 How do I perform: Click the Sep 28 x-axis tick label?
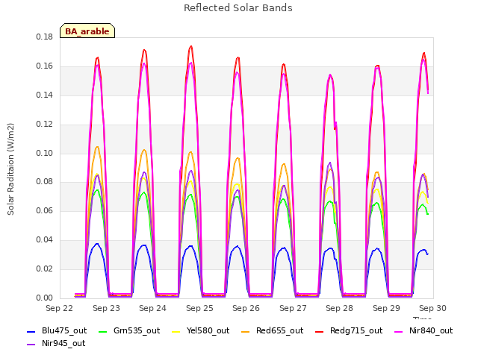(339, 308)
